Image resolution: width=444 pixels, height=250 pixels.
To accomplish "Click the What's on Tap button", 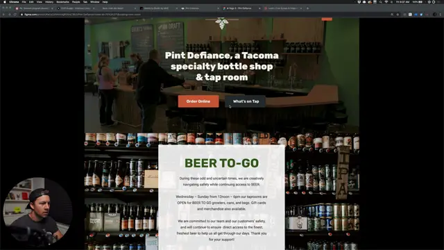I will [x=246, y=101].
